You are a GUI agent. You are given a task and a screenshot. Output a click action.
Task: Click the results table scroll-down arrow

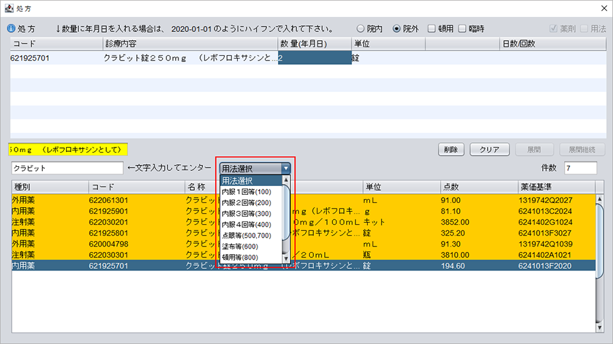(x=599, y=328)
